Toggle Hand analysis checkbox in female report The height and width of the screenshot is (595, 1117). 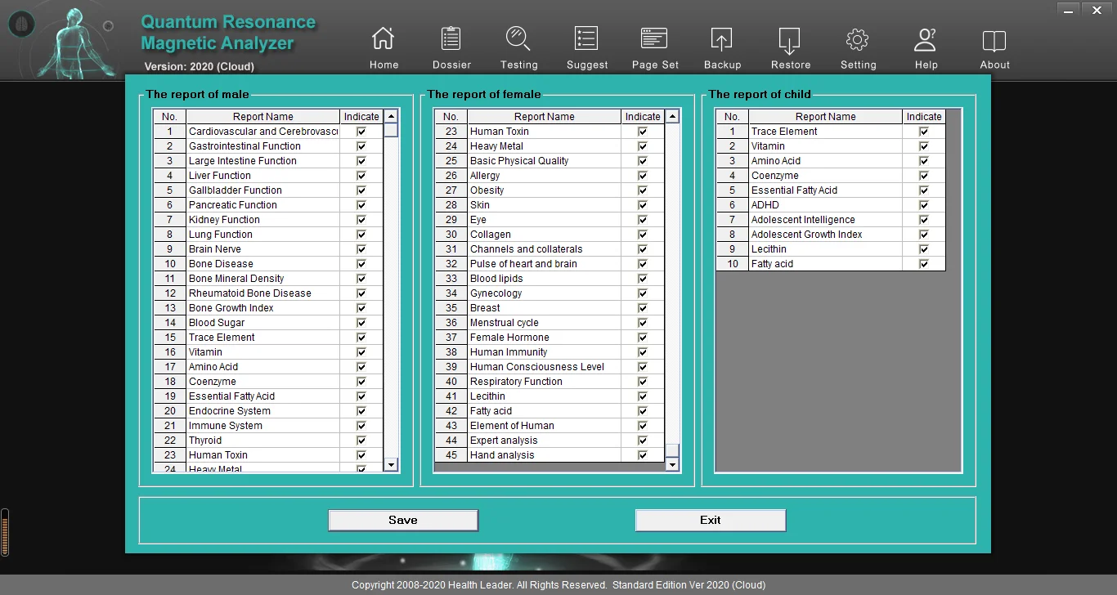pyautogui.click(x=643, y=455)
